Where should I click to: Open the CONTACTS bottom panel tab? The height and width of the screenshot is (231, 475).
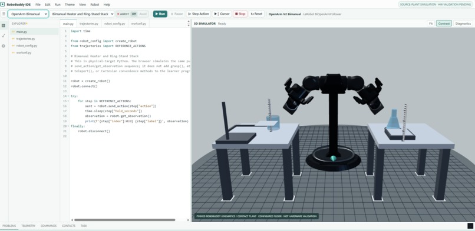click(68, 226)
